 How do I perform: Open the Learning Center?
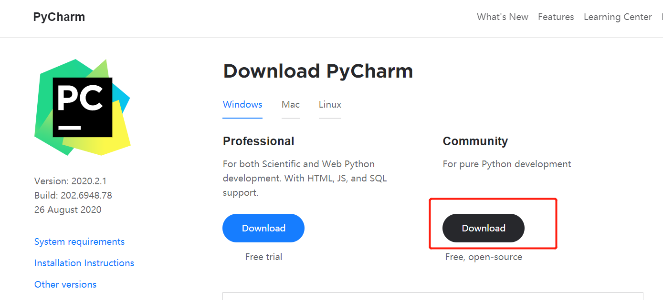pos(618,16)
